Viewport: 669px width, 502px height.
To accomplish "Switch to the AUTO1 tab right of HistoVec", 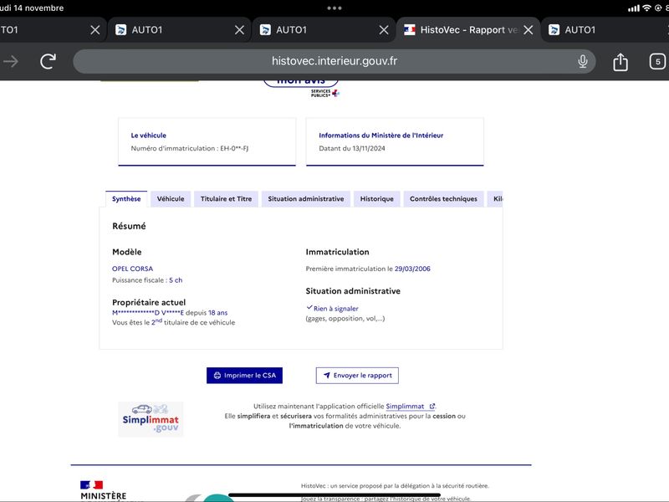I will point(605,30).
